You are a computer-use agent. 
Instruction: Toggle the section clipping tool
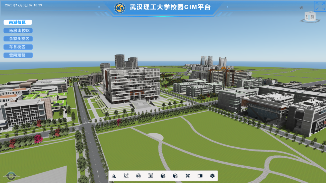click(x=200, y=176)
